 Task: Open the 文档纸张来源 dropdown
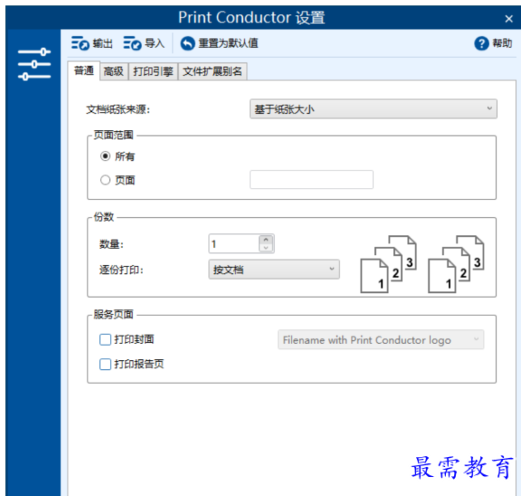pos(374,109)
